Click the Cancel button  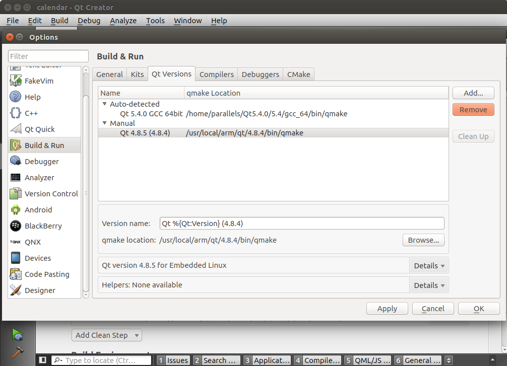pos(433,309)
